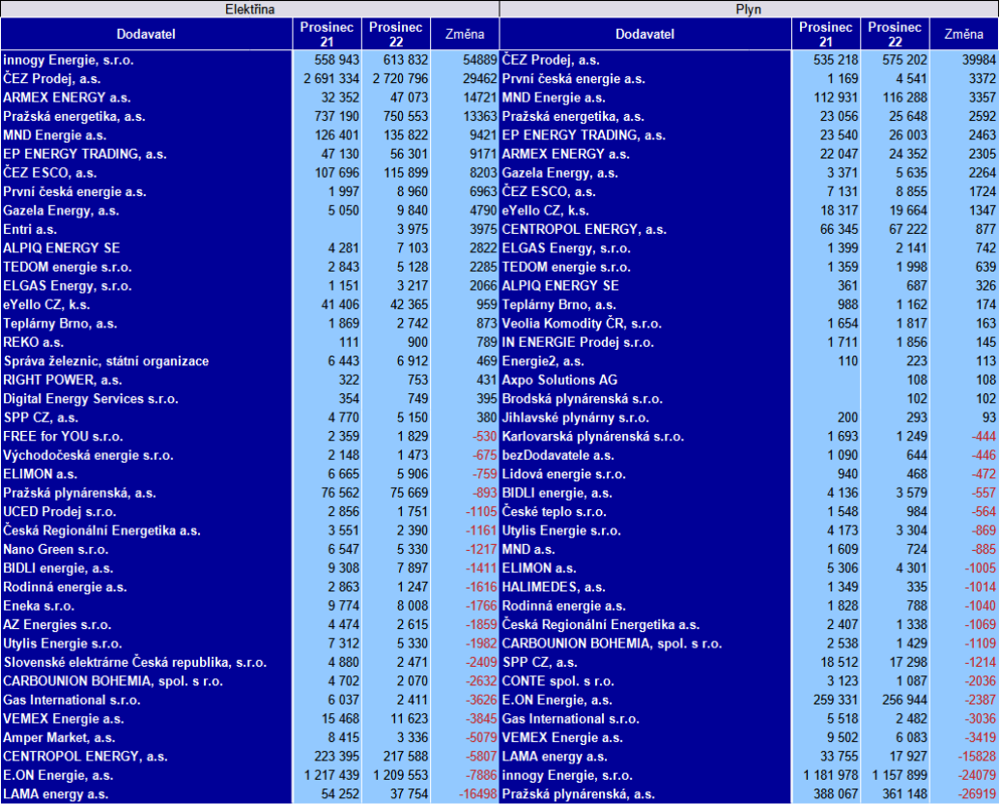Click Prosinec 22 header in Plyn table
The height and width of the screenshot is (804, 1000).
coord(894,35)
